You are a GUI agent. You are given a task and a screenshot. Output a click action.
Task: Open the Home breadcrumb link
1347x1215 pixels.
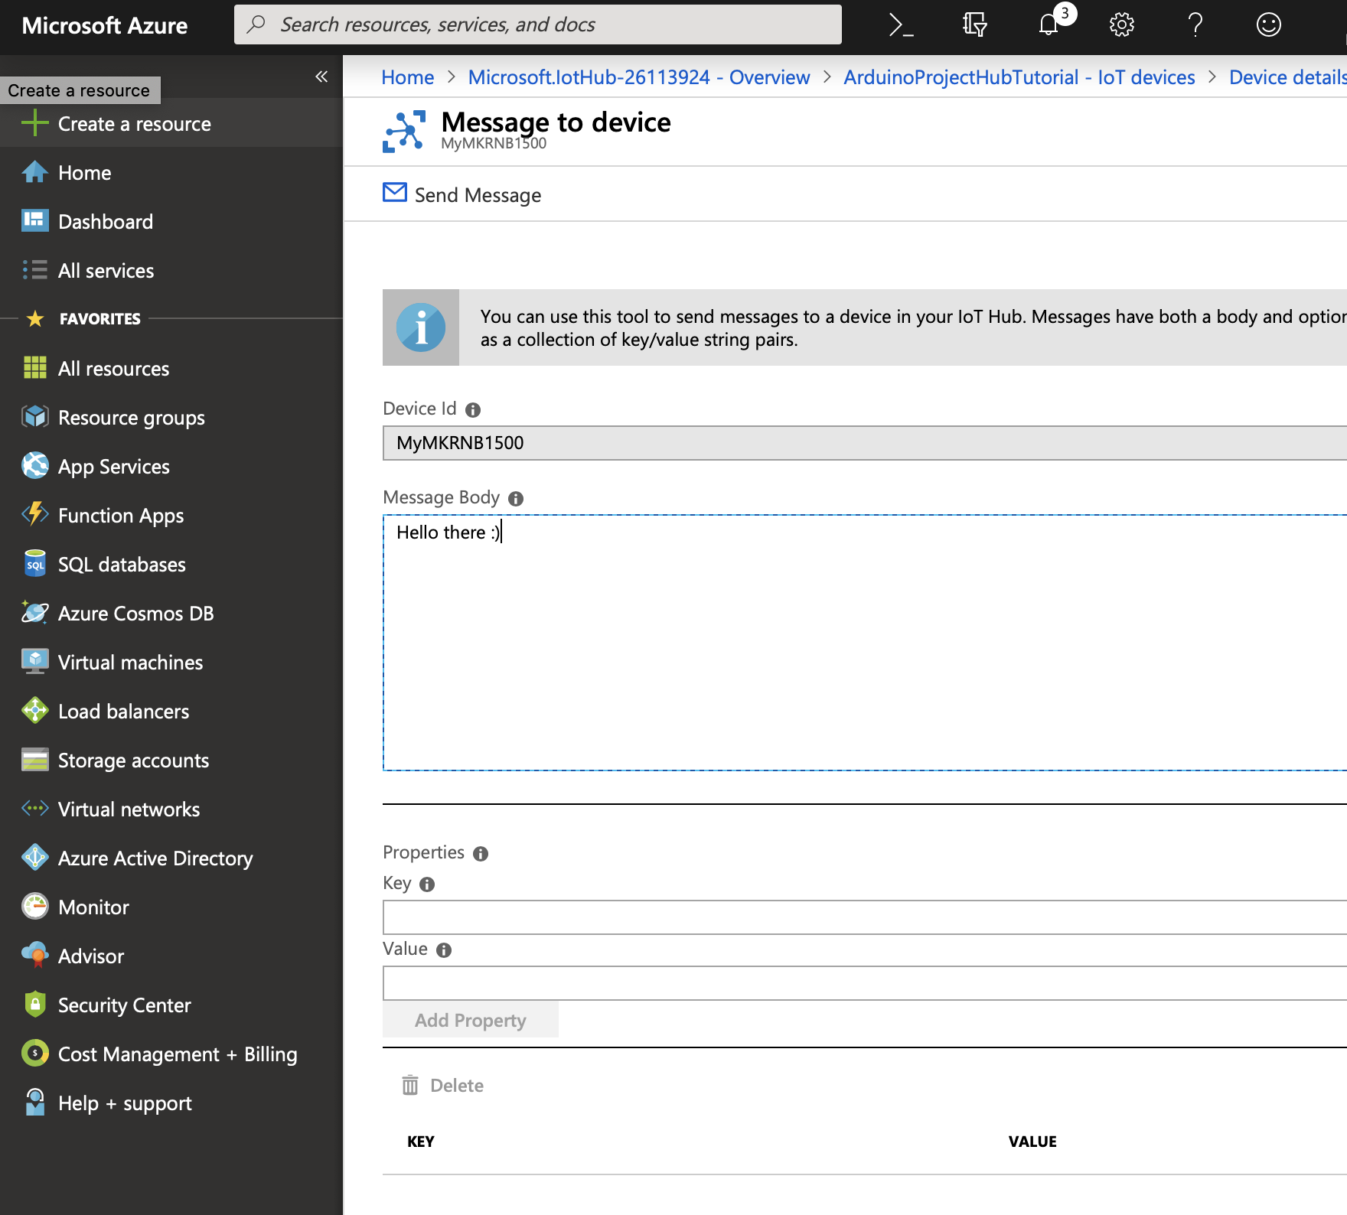406,77
